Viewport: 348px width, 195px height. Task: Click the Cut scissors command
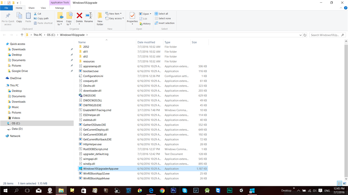click(37, 14)
